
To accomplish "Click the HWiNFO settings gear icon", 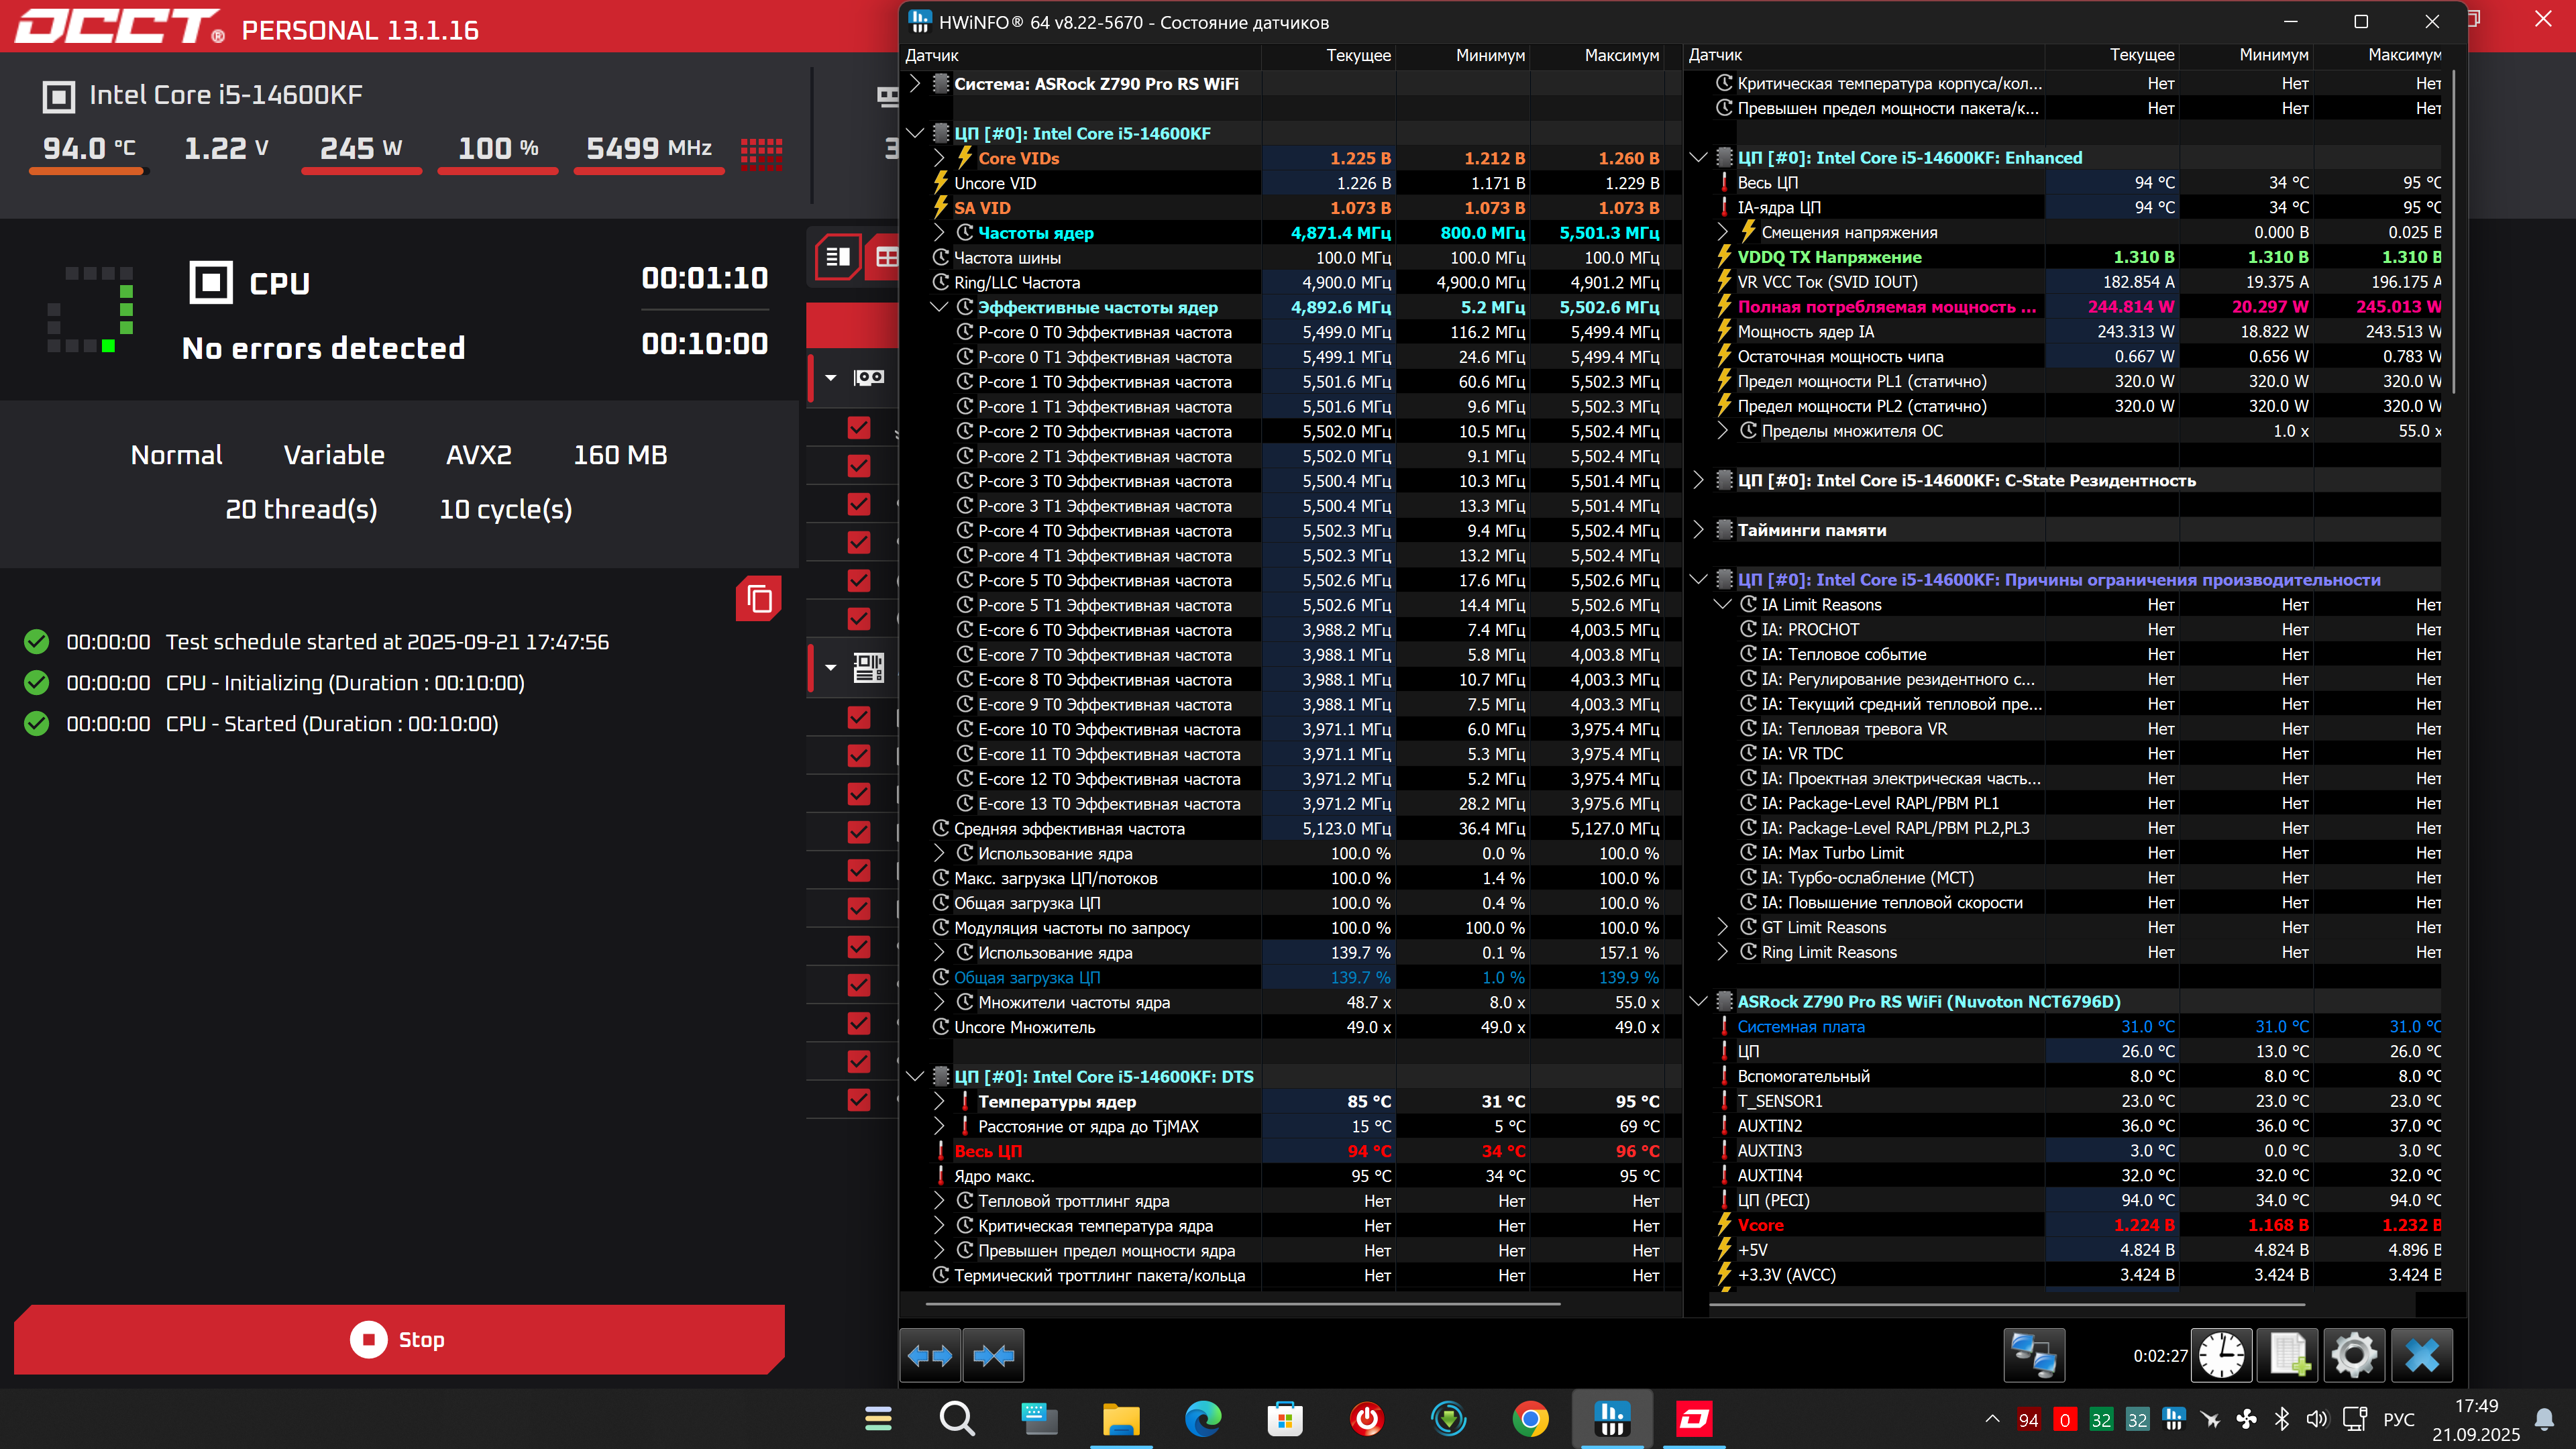I will click(x=2354, y=1356).
